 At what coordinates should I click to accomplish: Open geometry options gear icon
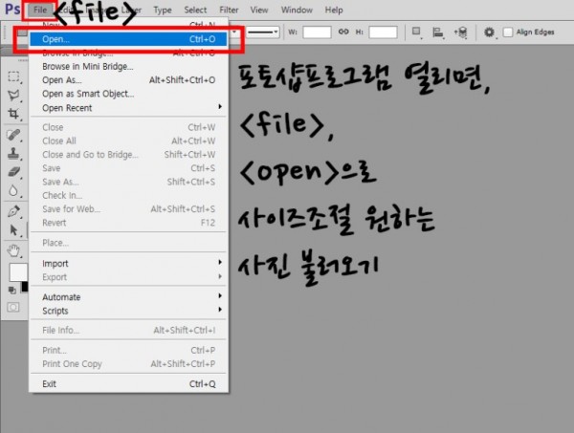(490, 32)
